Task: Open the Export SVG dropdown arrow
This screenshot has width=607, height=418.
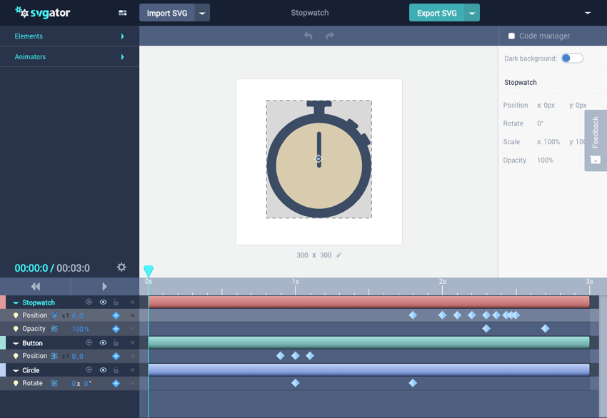Action: 471,13
